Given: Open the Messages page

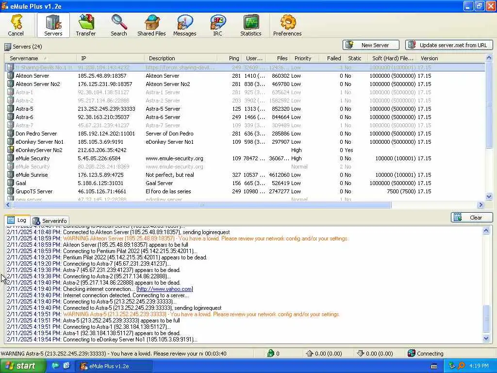Looking at the screenshot, I should tap(185, 25).
